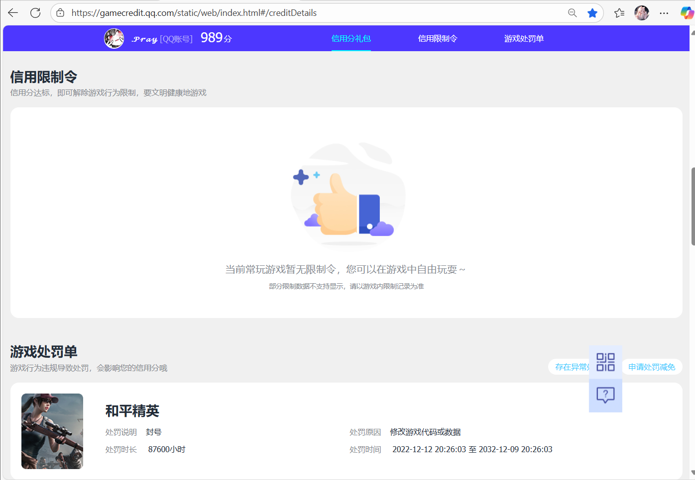Open the QR code floating icon
The height and width of the screenshot is (480, 695).
(605, 362)
